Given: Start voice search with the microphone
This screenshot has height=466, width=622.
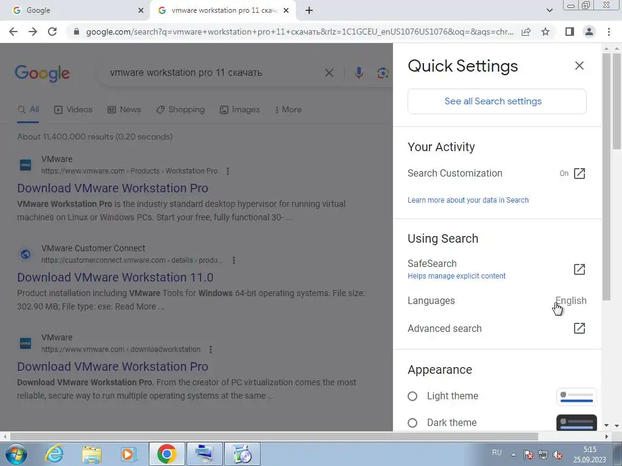Looking at the screenshot, I should (x=358, y=73).
